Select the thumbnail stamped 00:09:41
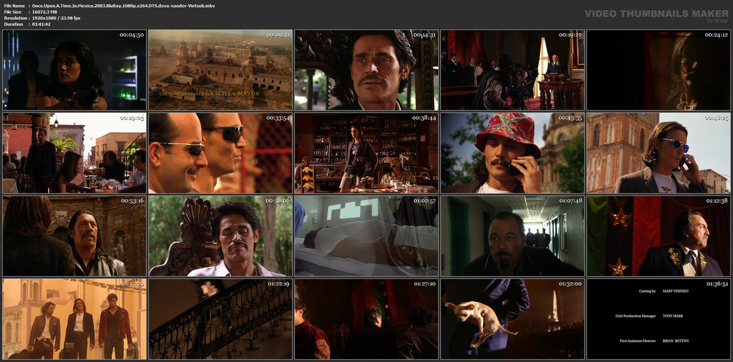Viewport: 733px width, 362px height. click(x=220, y=70)
